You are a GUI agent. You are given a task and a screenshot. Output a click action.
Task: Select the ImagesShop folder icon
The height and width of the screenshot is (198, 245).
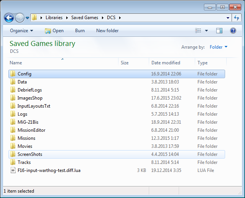(13, 98)
